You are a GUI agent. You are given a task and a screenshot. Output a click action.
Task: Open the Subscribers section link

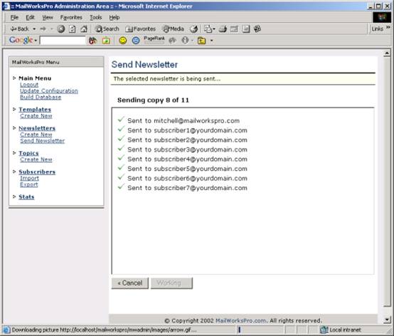pyautogui.click(x=37, y=172)
